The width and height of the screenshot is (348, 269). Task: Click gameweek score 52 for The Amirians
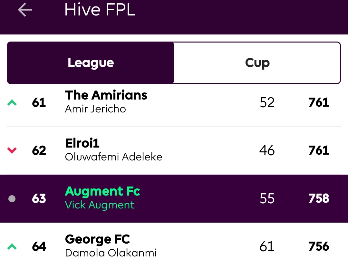(267, 102)
